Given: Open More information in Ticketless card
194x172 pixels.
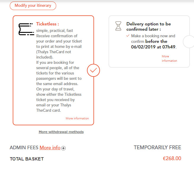Looking at the screenshot, I should pos(77,118).
